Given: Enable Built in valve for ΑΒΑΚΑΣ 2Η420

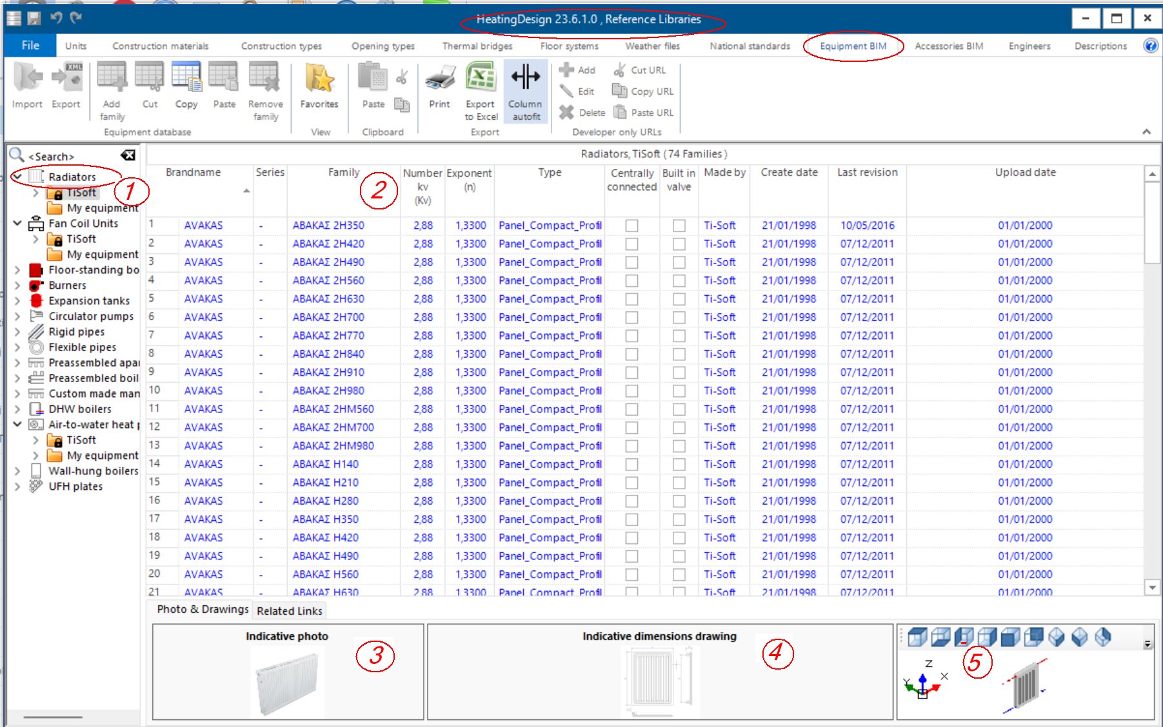Looking at the screenshot, I should (678, 244).
